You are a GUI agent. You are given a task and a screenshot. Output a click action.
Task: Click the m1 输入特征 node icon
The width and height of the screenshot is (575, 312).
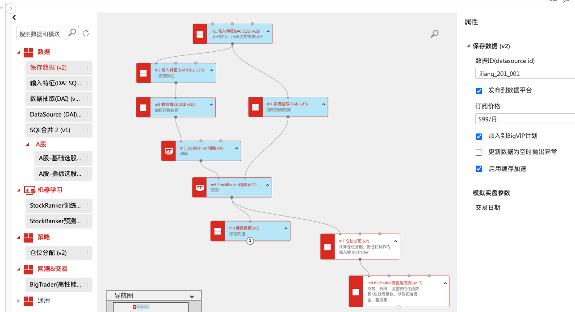point(200,34)
